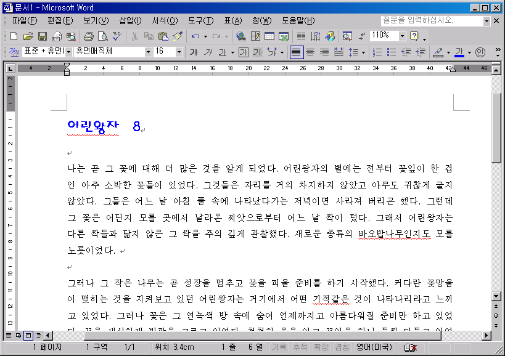Click the Numbered list icon
The image size is (505, 356).
coord(377,52)
